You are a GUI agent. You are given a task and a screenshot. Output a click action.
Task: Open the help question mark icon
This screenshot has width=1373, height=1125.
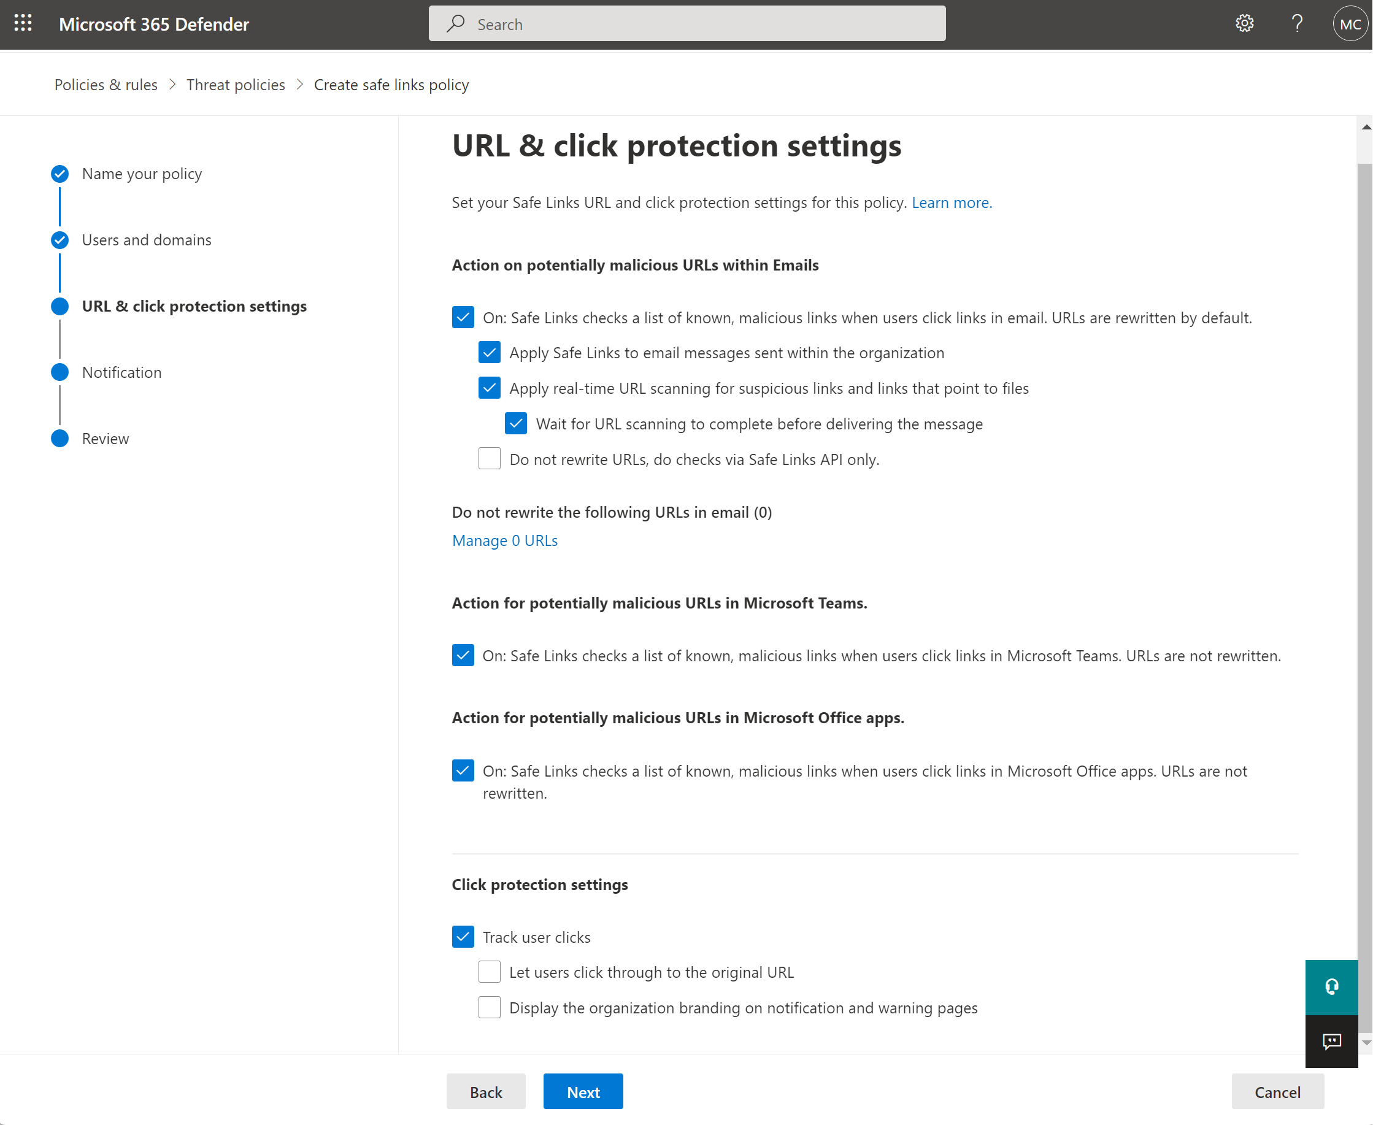1297,24
